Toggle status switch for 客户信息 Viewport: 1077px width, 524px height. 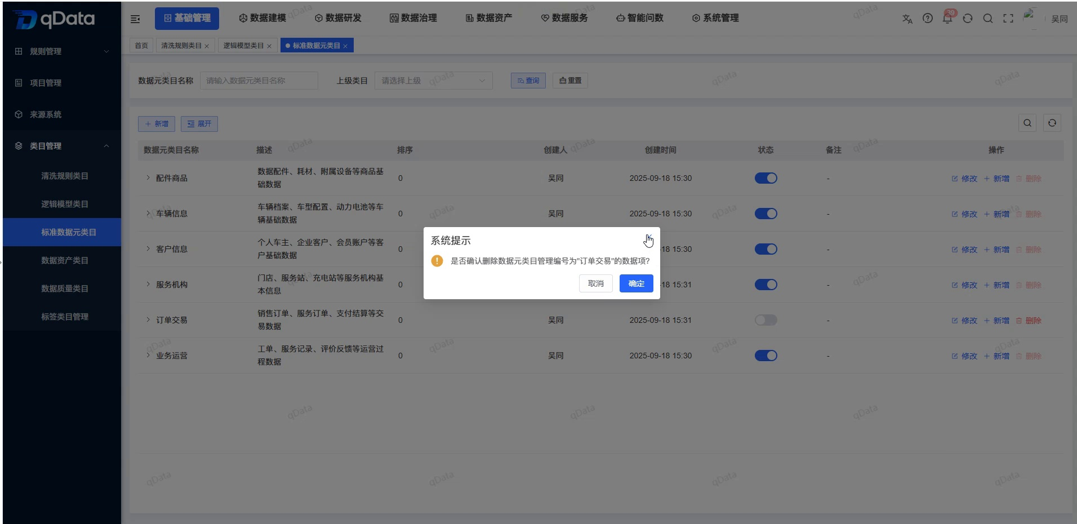766,249
